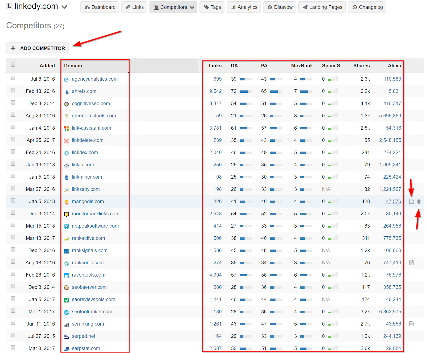Go to the Analytics tab
The image size is (426, 353).
[244, 7]
